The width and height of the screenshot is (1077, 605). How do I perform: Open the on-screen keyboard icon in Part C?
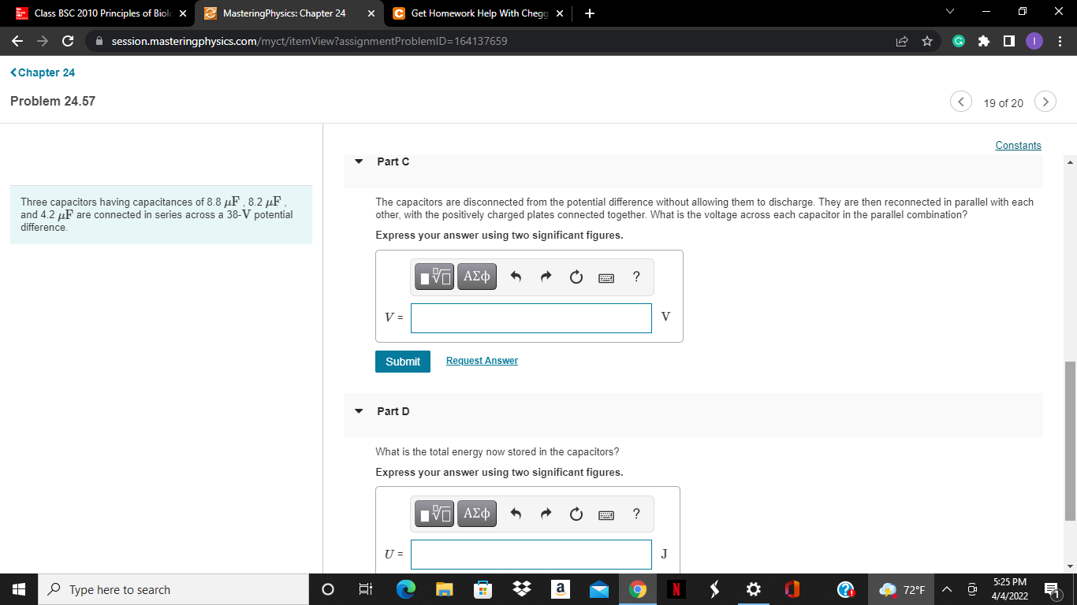[x=606, y=277]
